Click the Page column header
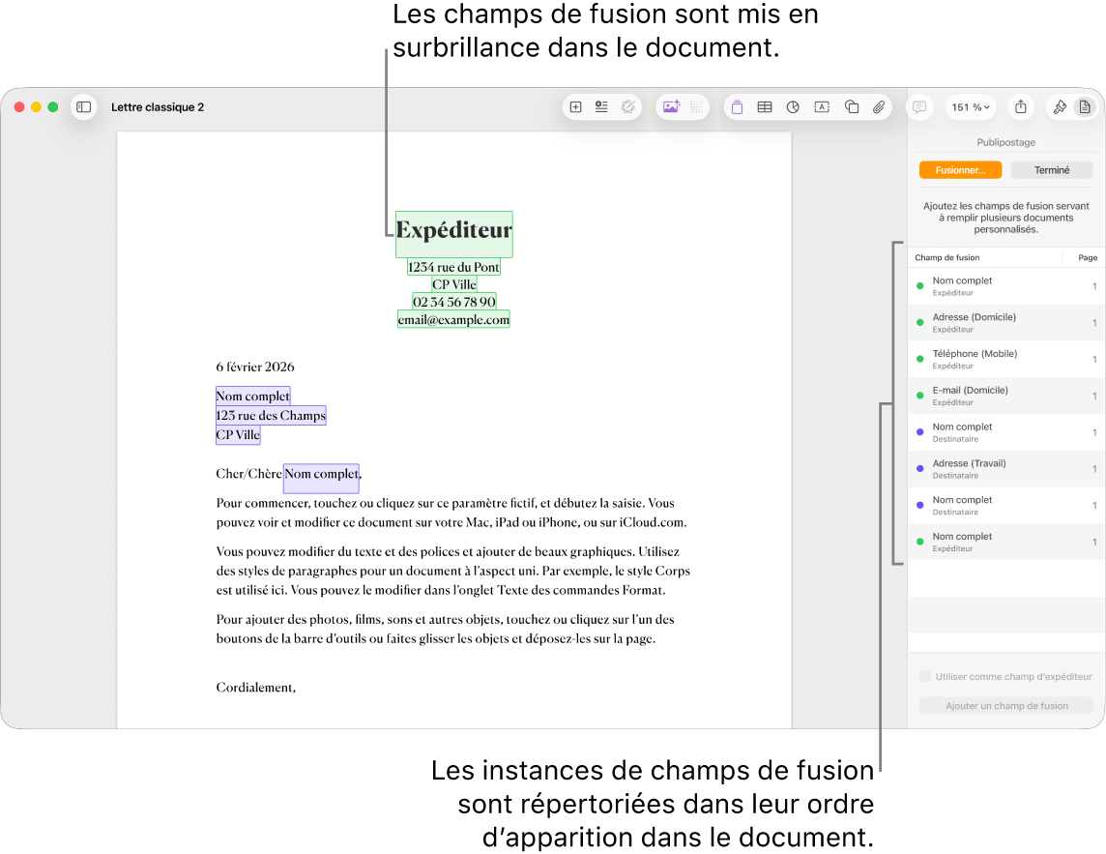 pos(1087,257)
